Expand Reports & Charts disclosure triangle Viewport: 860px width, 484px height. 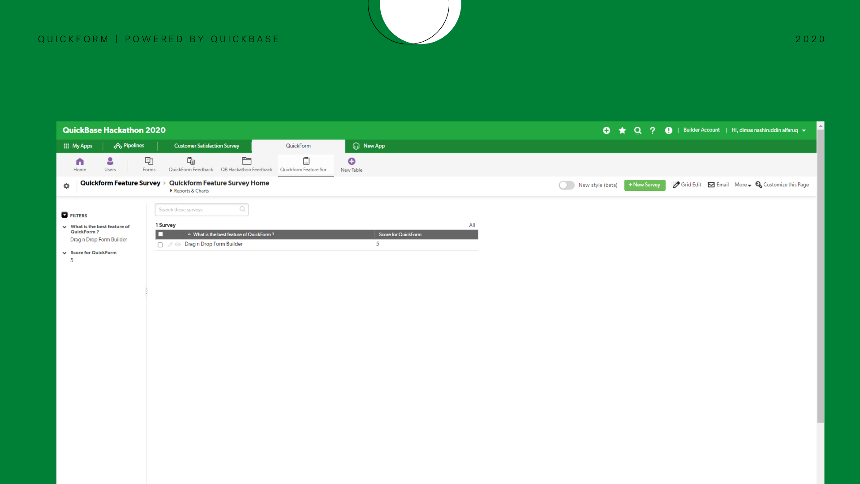(x=171, y=191)
